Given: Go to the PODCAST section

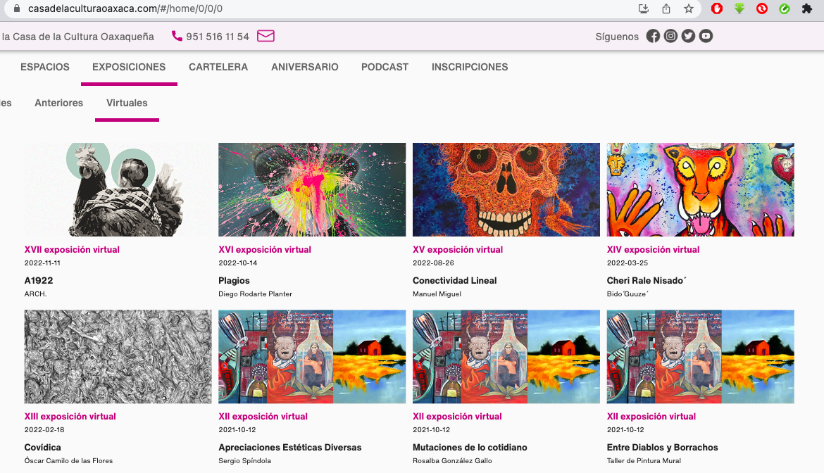Looking at the screenshot, I should 385,68.
